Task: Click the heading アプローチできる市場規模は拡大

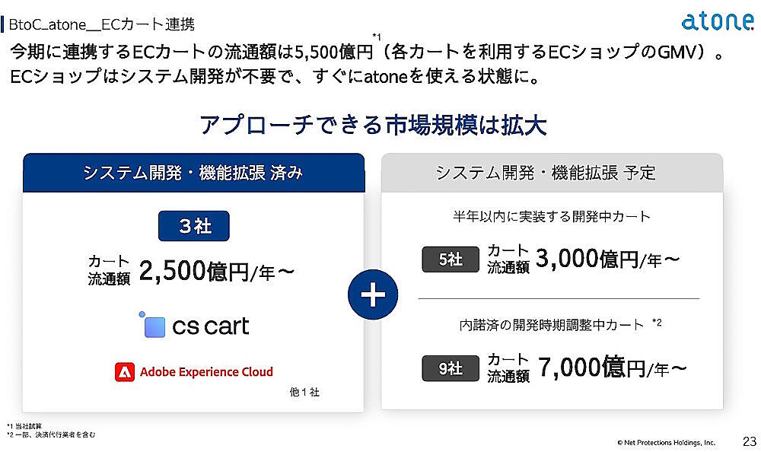Action: [x=373, y=125]
